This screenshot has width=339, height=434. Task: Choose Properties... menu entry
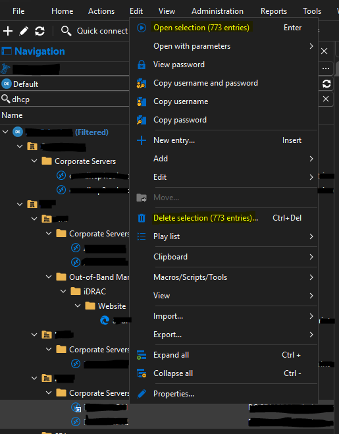pos(224,394)
